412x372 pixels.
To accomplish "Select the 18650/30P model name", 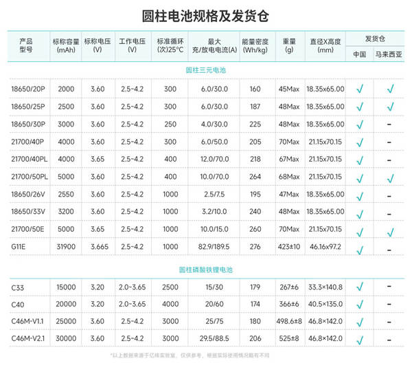I will coord(28,124).
